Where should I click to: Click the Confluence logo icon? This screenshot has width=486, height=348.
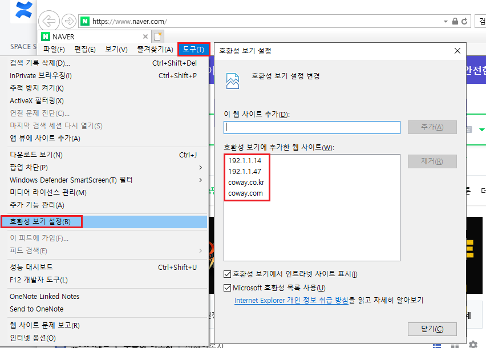click(23, 10)
